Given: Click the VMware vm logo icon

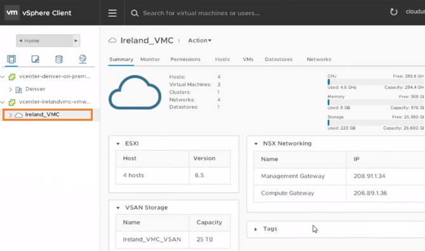Looking at the screenshot, I should pos(12,13).
